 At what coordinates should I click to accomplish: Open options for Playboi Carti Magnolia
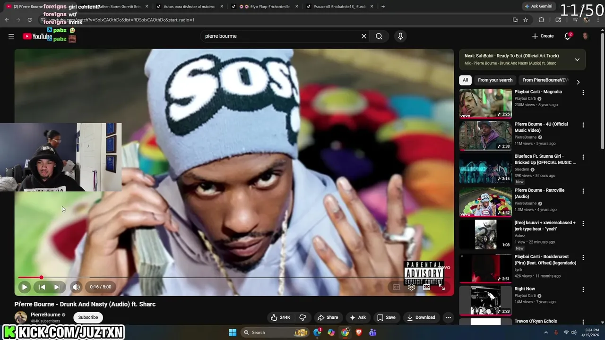[x=583, y=93]
